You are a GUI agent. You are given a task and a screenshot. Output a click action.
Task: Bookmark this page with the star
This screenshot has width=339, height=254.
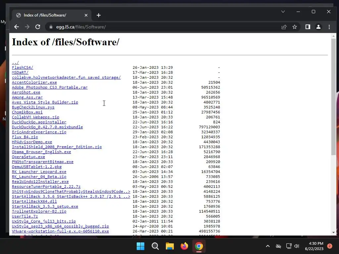[x=294, y=27]
